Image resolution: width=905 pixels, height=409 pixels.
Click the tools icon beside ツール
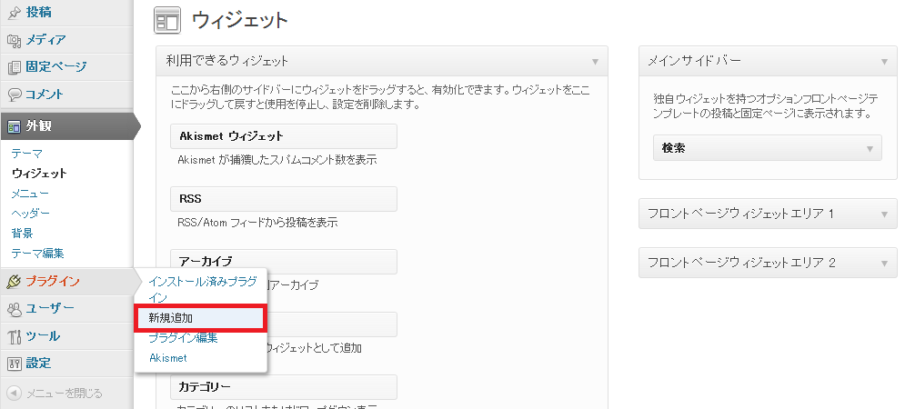click(x=14, y=336)
